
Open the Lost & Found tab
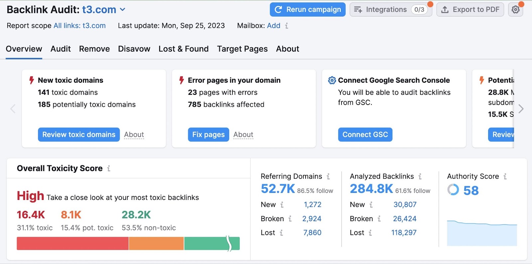[x=184, y=49]
